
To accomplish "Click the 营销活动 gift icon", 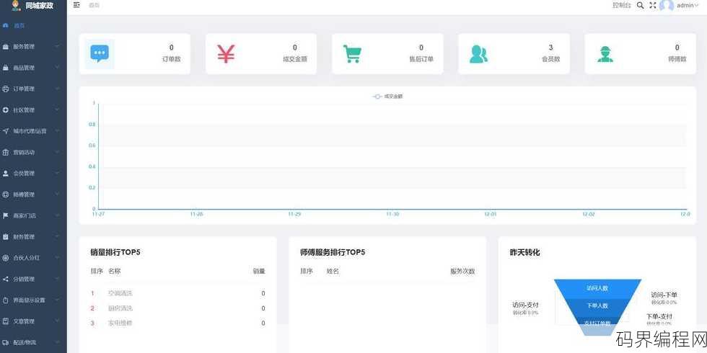I will [6, 152].
